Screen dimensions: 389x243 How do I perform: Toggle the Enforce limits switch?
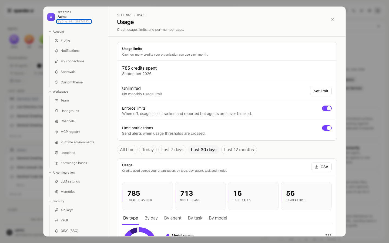point(327,108)
